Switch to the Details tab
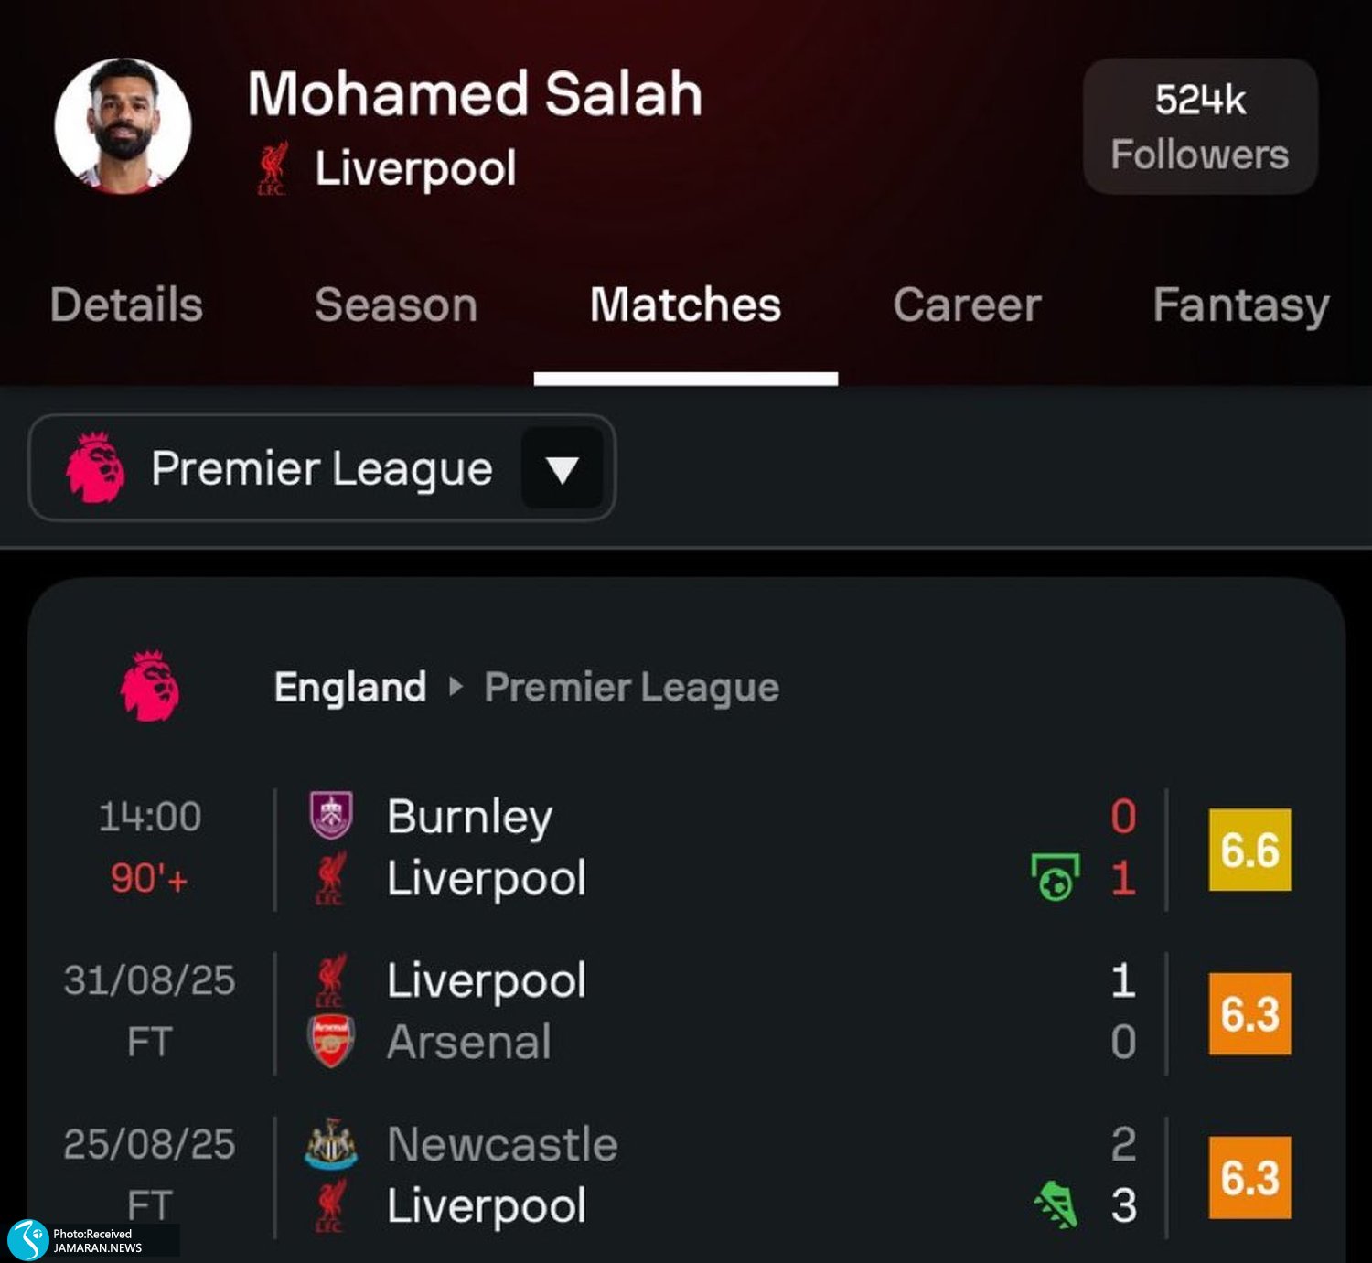 pyautogui.click(x=126, y=305)
